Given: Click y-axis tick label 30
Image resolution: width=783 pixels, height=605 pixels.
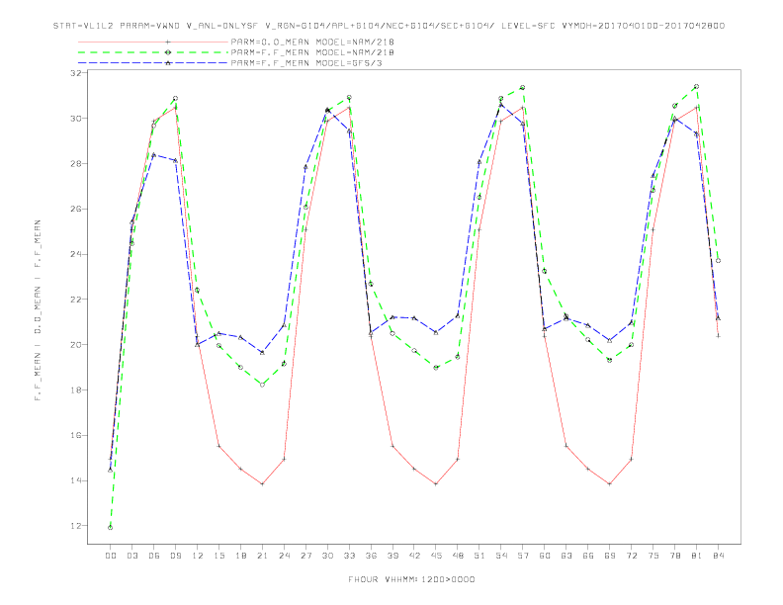Looking at the screenshot, I should [x=75, y=119].
